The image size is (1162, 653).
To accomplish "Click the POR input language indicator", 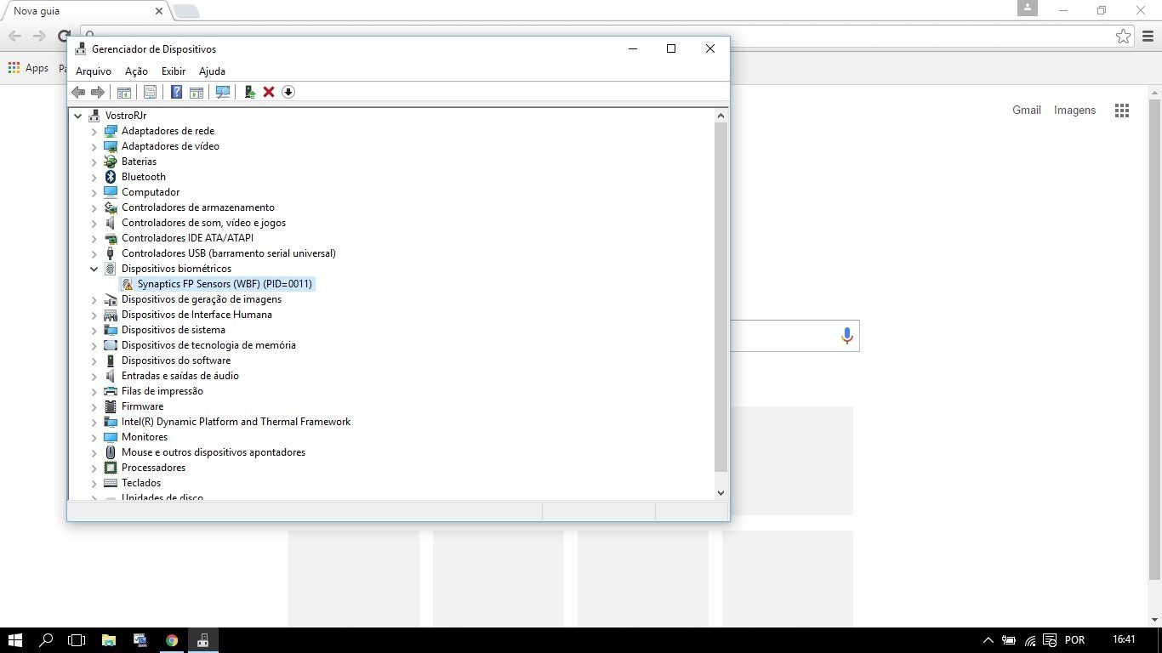I will [1074, 640].
